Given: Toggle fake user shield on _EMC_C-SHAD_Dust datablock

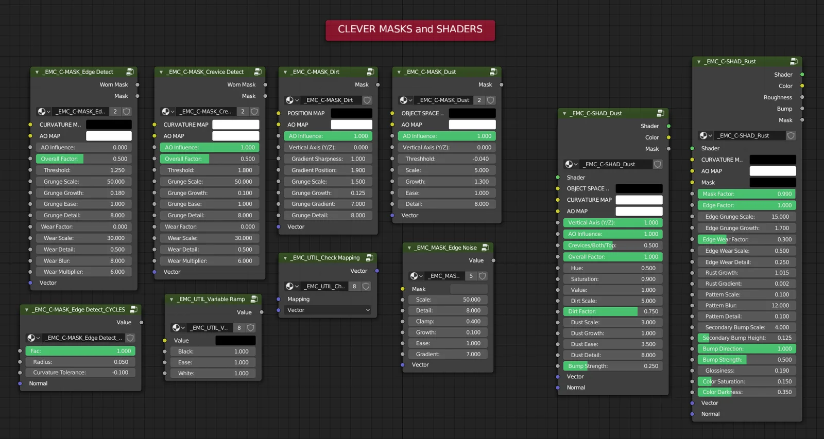Looking at the screenshot, I should pyautogui.click(x=658, y=164).
